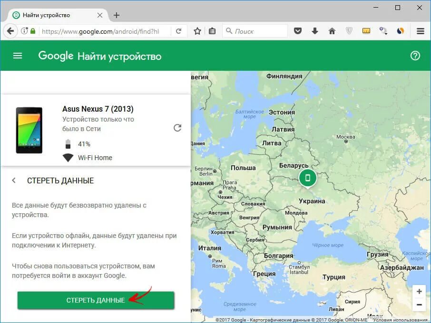Click the URL address field

tap(105, 31)
